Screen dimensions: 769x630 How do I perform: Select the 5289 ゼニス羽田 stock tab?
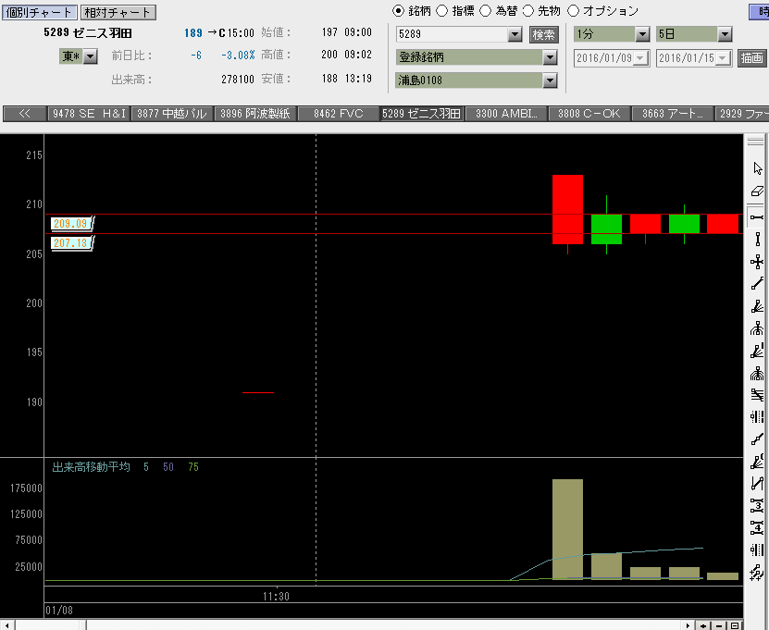click(x=421, y=114)
